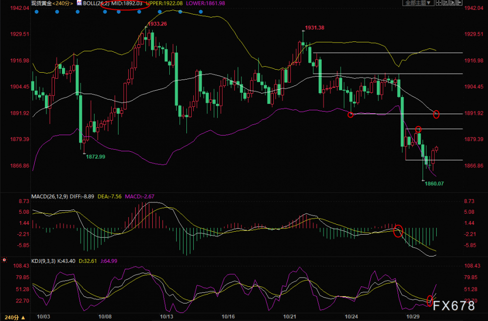Viewport: 488px width, 321px height.
Task: Select the KDJ(9,3,3) indicator label
Action: coord(43,261)
